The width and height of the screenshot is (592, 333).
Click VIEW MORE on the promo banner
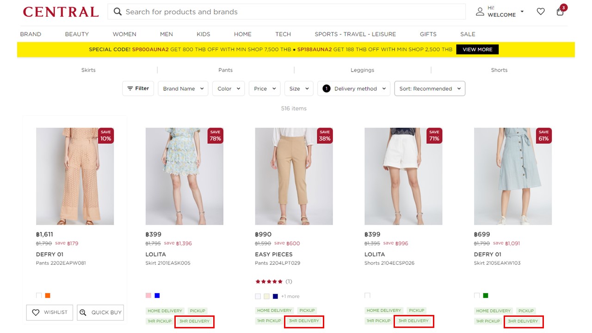click(x=477, y=49)
